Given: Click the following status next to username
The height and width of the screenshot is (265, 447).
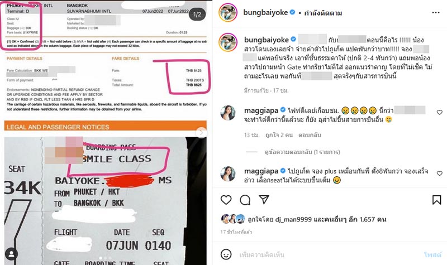Looking at the screenshot, I should click(x=323, y=13).
